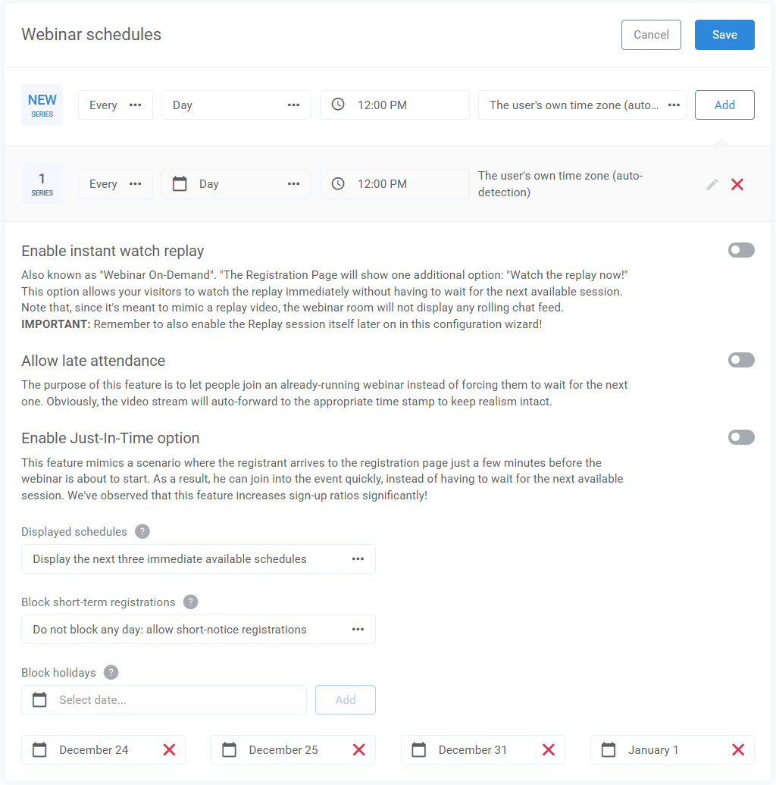
Task: Click the help icon beside Block short-term registrations
Action: 190,602
